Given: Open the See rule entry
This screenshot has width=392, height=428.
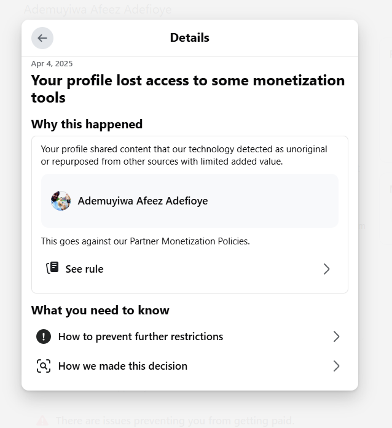Looking at the screenshot, I should 85,269.
